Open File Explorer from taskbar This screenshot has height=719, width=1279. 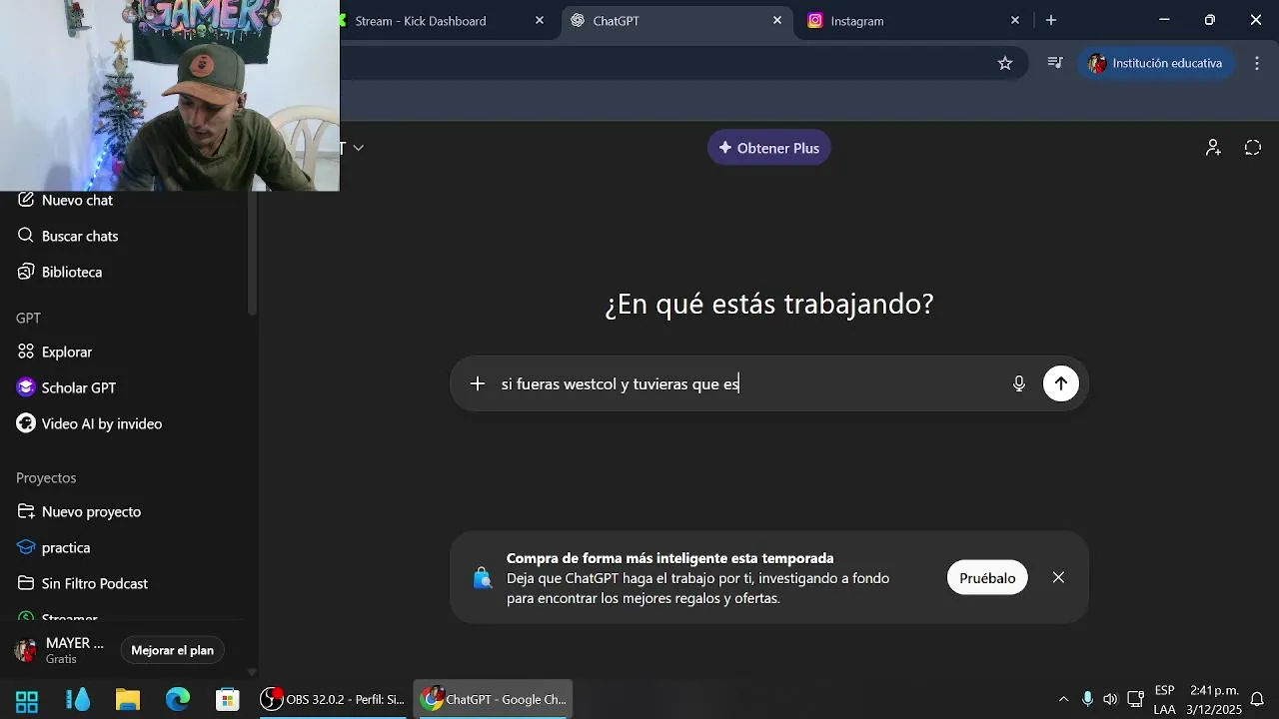pyautogui.click(x=128, y=699)
